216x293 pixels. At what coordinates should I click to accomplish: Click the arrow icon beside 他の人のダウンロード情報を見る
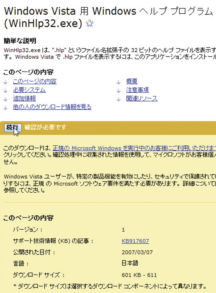6,108
